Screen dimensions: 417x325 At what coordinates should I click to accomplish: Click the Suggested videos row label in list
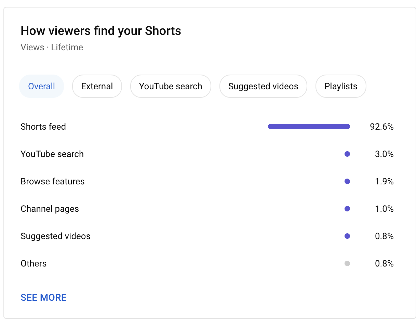55,236
